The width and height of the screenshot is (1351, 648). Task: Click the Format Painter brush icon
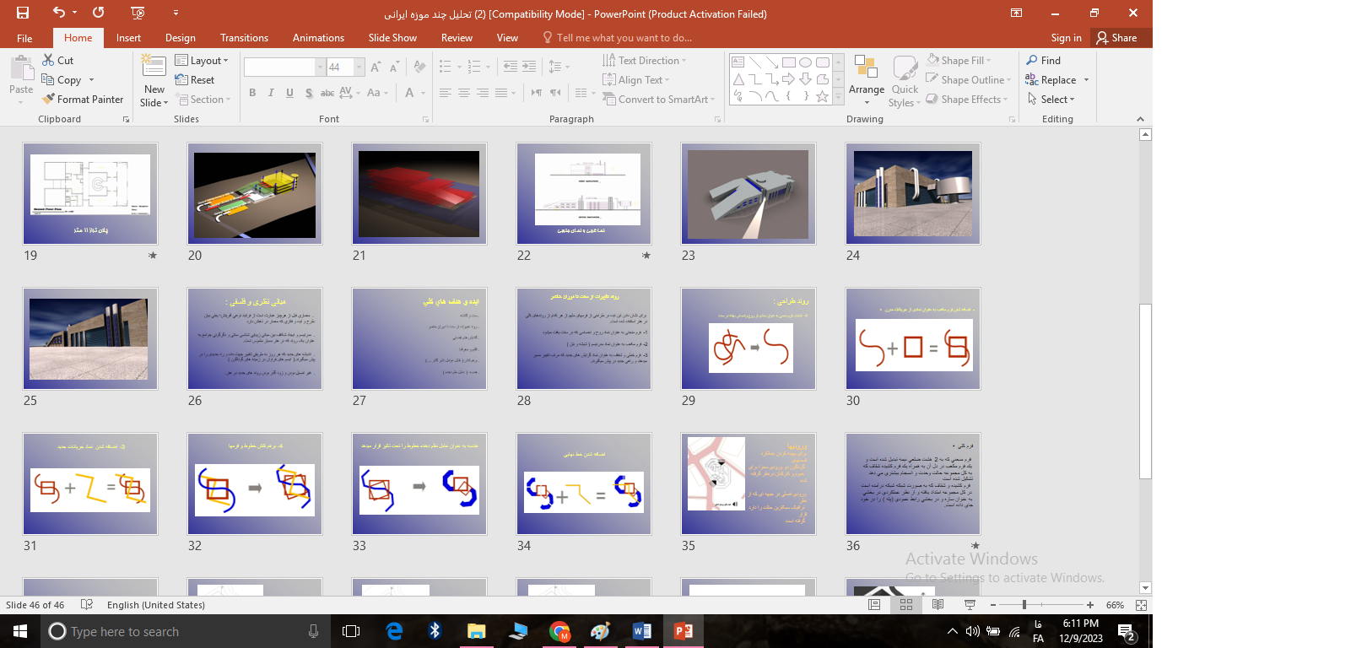pyautogui.click(x=49, y=100)
